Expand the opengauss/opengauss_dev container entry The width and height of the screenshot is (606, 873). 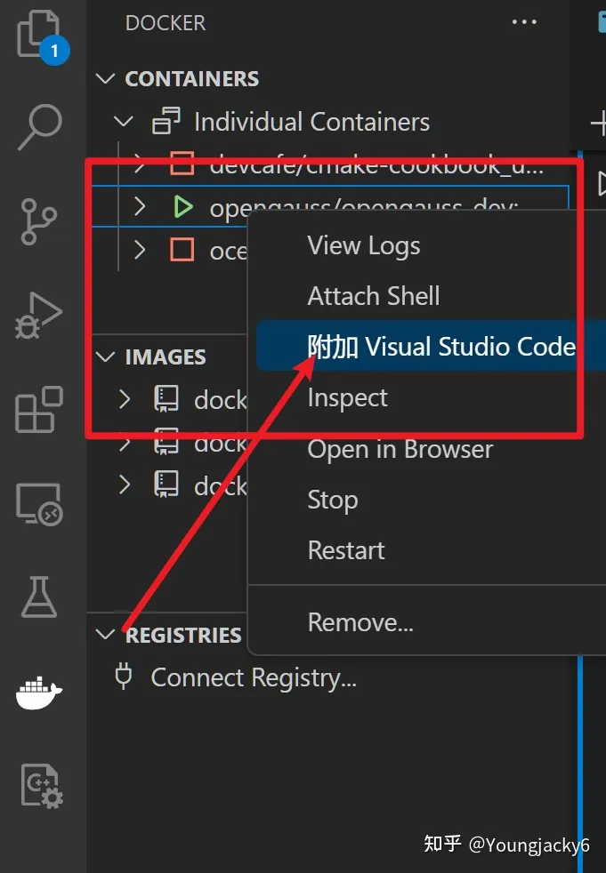point(140,206)
